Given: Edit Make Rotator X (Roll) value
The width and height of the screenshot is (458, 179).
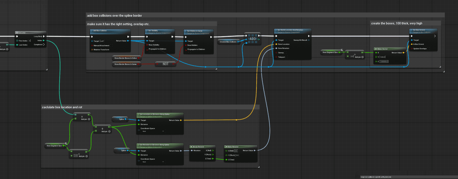Looking at the screenshot, I should 235,151.
